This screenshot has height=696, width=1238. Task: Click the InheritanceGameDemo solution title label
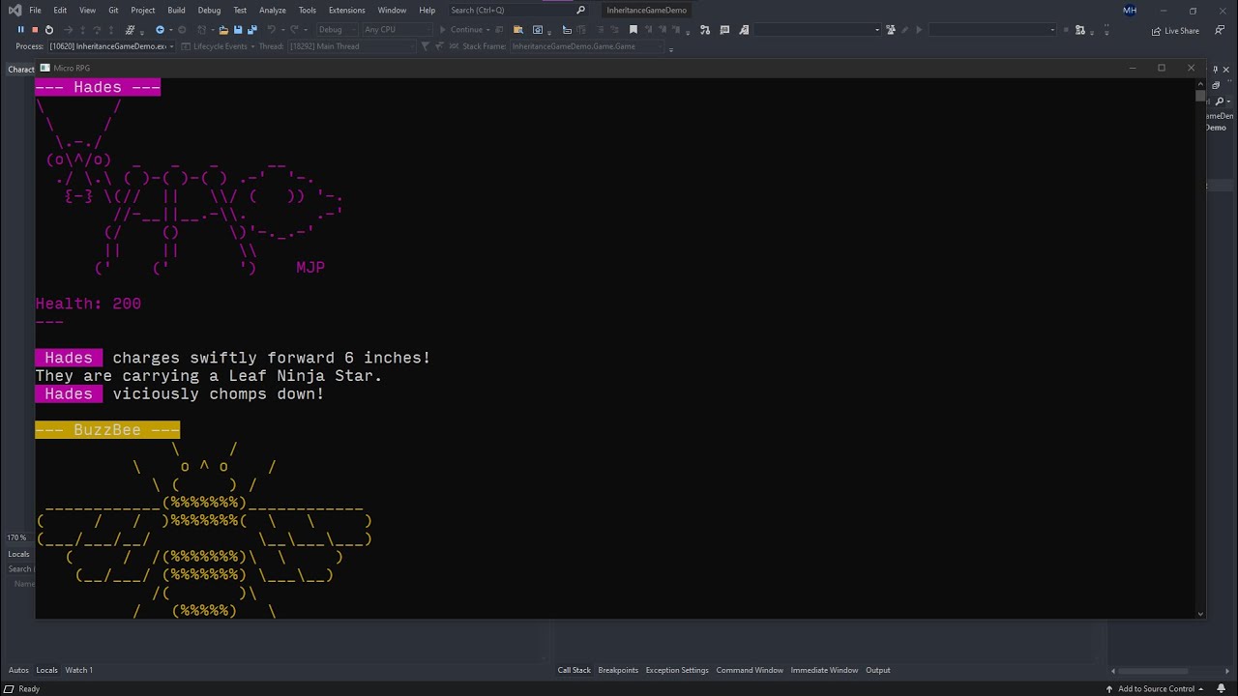[x=647, y=10]
